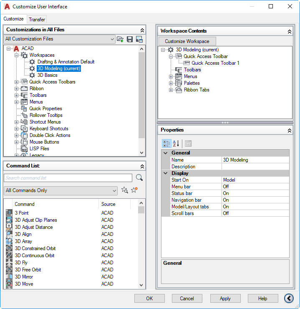
Task: Click the Cancel button
Action: click(x=187, y=299)
